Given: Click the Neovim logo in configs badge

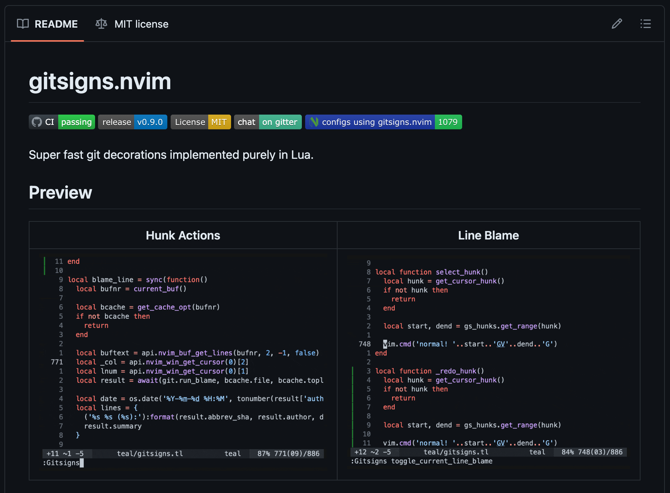Looking at the screenshot, I should (314, 122).
